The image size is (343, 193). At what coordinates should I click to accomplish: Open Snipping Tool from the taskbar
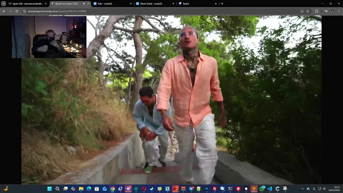[x=285, y=189]
